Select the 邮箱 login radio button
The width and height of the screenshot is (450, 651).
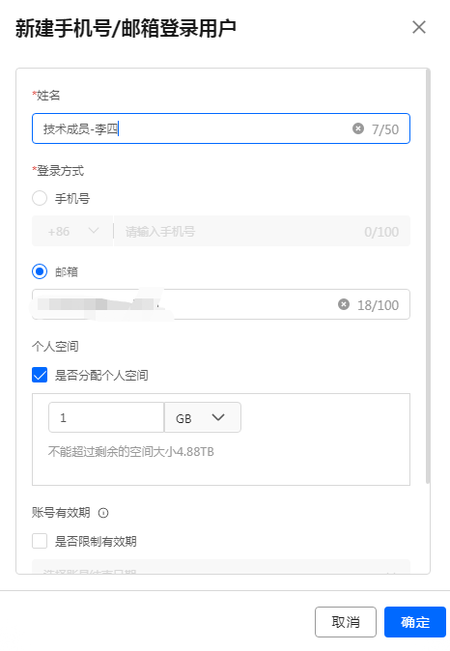(40, 271)
